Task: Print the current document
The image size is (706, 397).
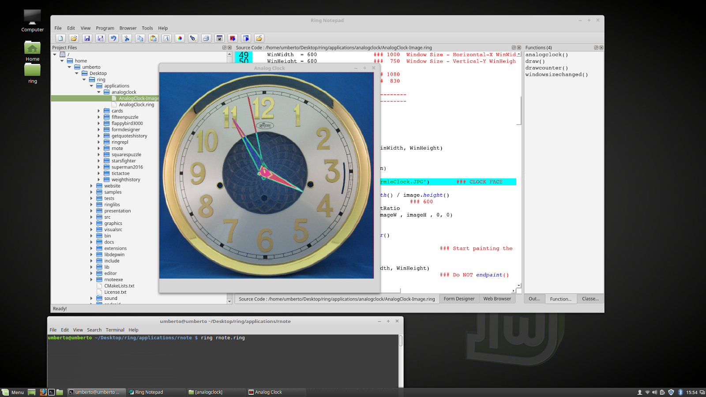Action: [206, 38]
